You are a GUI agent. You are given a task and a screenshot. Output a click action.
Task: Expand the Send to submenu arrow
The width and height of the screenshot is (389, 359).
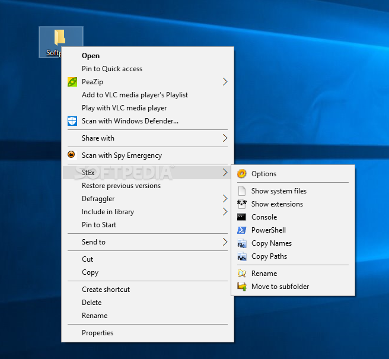click(225, 242)
